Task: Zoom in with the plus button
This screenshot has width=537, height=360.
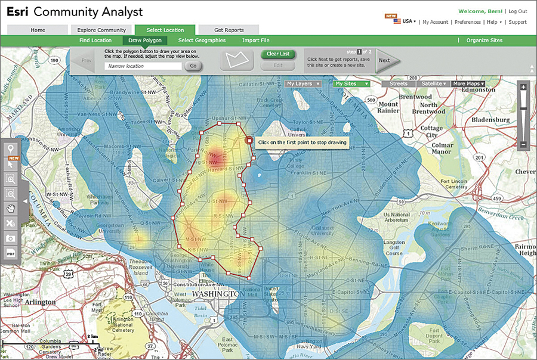Action: coord(523,87)
